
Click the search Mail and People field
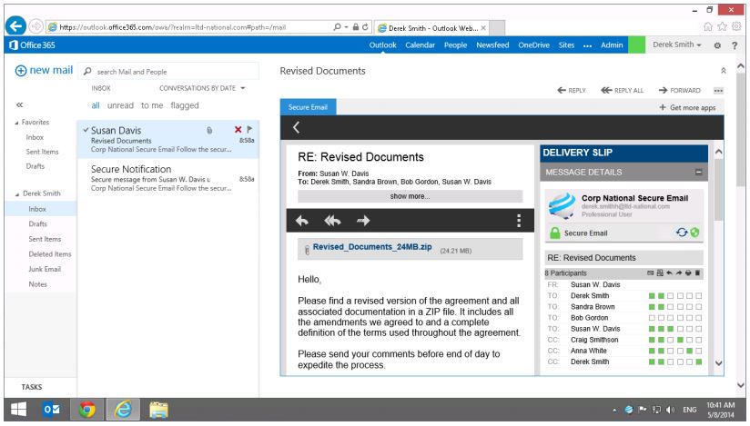pos(168,72)
